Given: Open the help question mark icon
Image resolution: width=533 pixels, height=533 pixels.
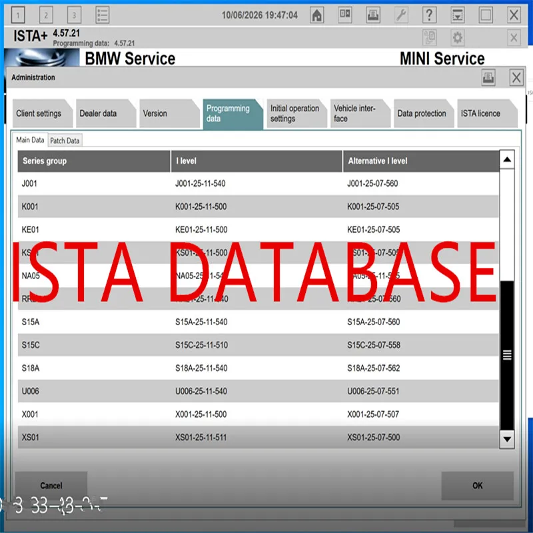Looking at the screenshot, I should (429, 15).
